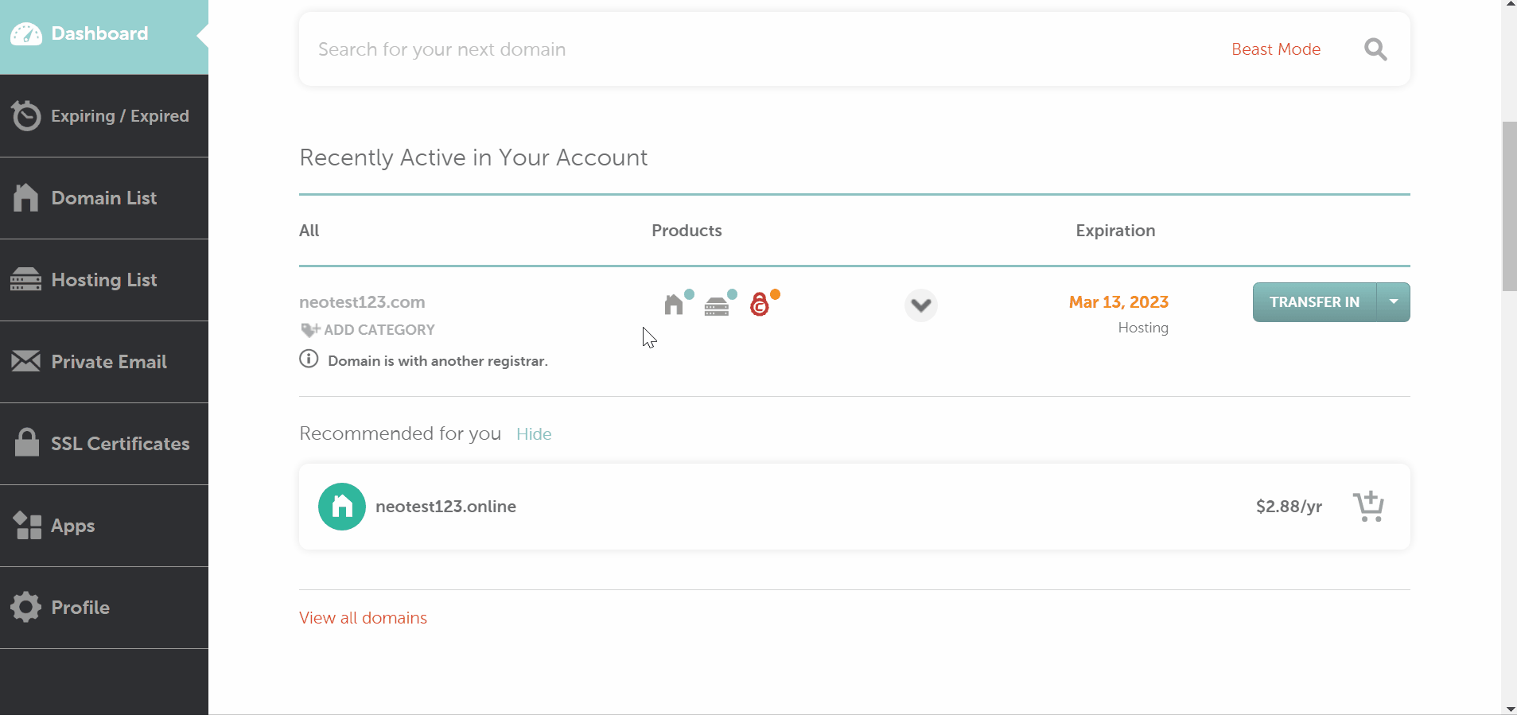The image size is (1517, 715).
Task: Open Hosting List page
Action: pos(104,280)
